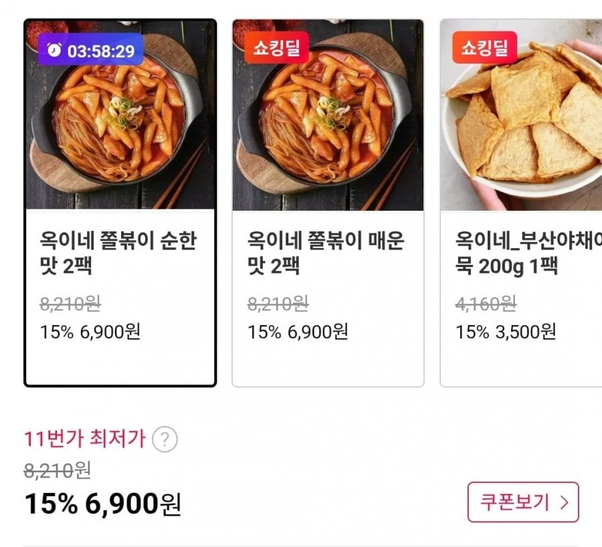Click the 15% 6,900원 price on 순한맛 card
Screen dimensions: 602x547
pyautogui.click(x=90, y=332)
